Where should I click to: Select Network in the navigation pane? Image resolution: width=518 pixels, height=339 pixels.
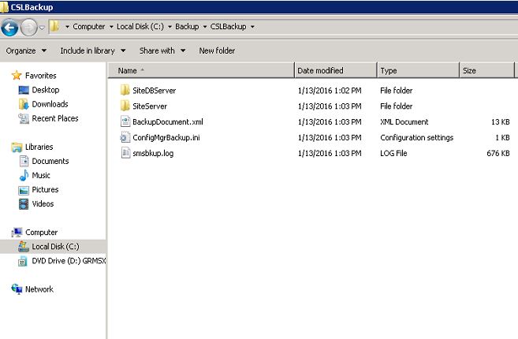[x=39, y=289]
